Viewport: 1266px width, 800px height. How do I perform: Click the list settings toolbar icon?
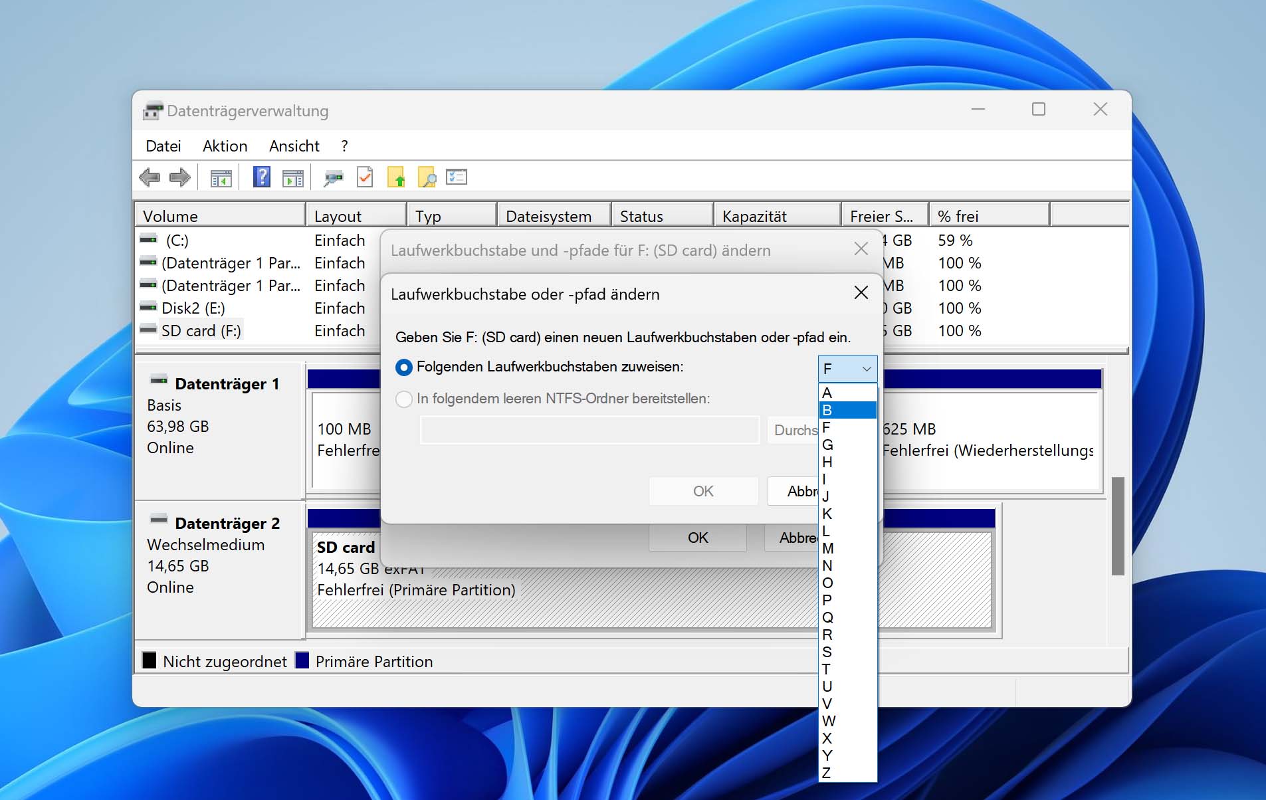pos(457,177)
